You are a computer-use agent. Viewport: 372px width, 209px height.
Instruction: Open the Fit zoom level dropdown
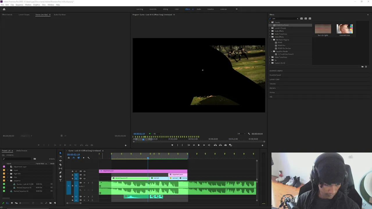pyautogui.click(x=157, y=134)
